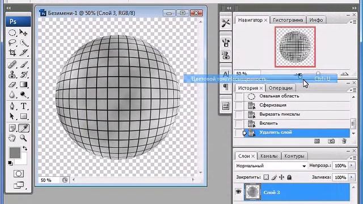Collapse the toolbox with double arrows
The height and width of the screenshot is (204, 363).
click(9, 8)
